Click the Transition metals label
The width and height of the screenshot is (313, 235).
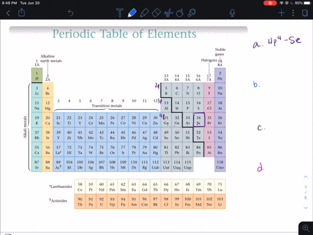(x=107, y=106)
